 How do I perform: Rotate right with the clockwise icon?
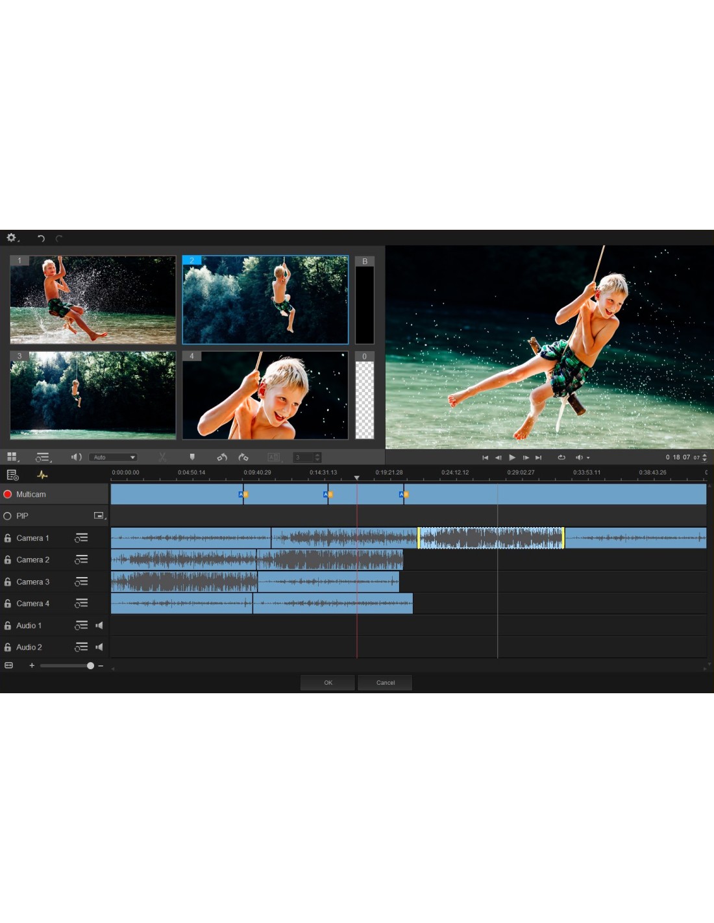pyautogui.click(x=243, y=457)
